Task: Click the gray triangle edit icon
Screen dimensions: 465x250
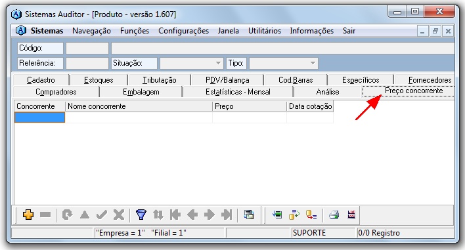Action: [85, 215]
